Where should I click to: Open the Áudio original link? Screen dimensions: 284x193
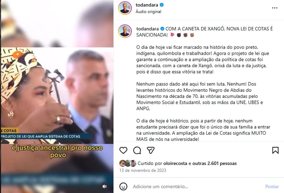(x=148, y=11)
